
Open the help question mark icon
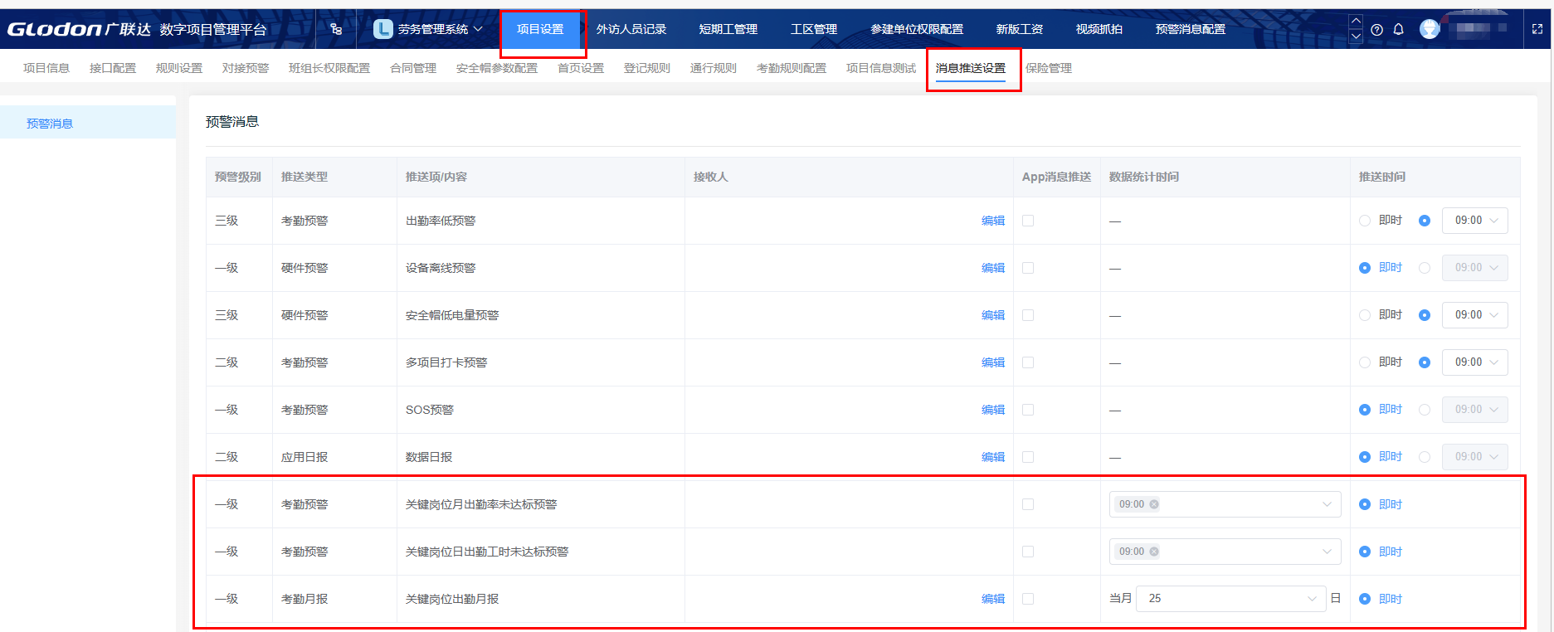[1376, 29]
